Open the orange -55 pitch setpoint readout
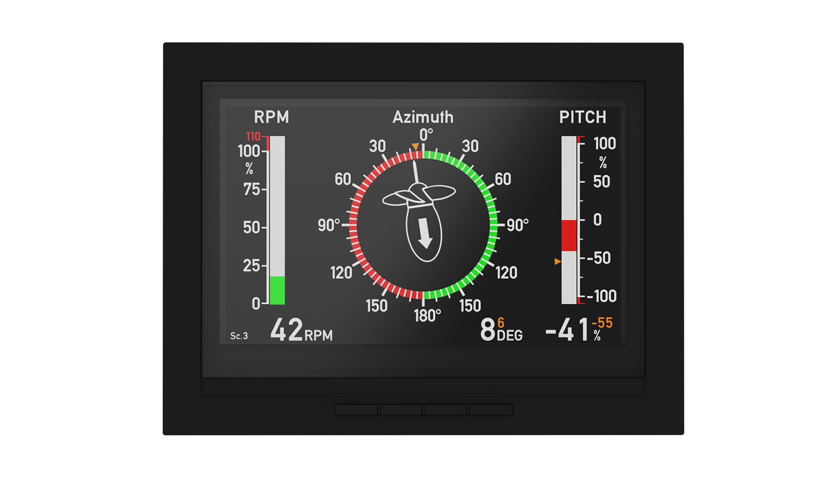The height and width of the screenshot is (477, 835). pos(602,323)
